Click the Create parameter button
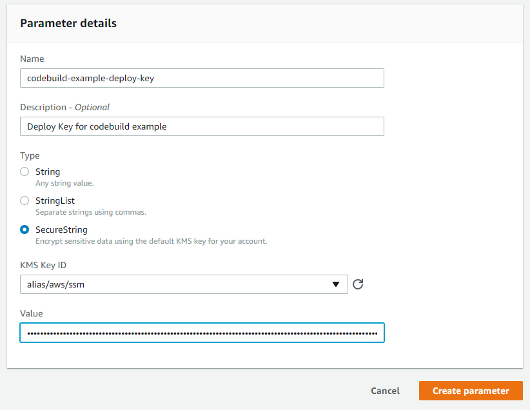Viewport: 530px width, 410px height. tap(471, 391)
